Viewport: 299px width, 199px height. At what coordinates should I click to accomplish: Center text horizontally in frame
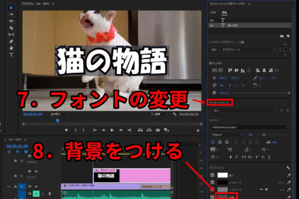221,70
